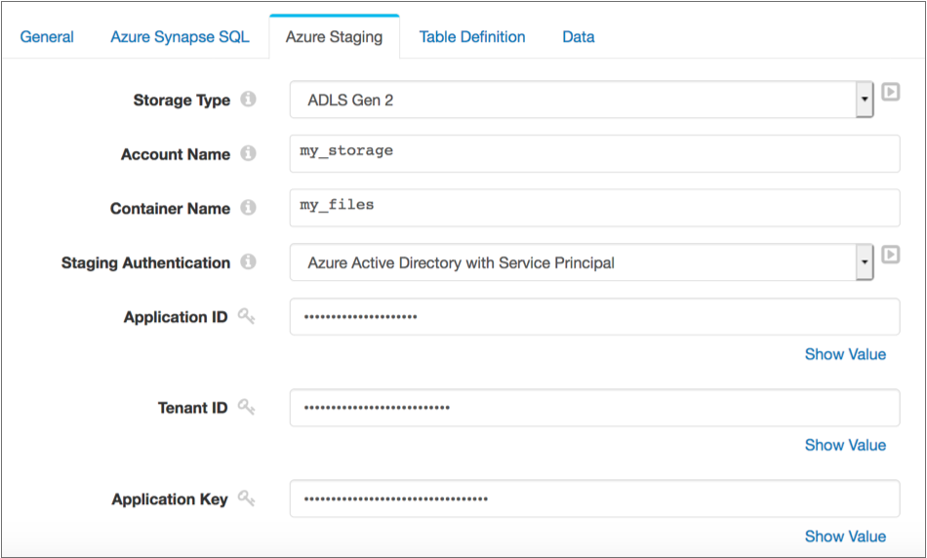The image size is (927, 558).
Task: Click the Account Name input field
Action: pos(594,153)
